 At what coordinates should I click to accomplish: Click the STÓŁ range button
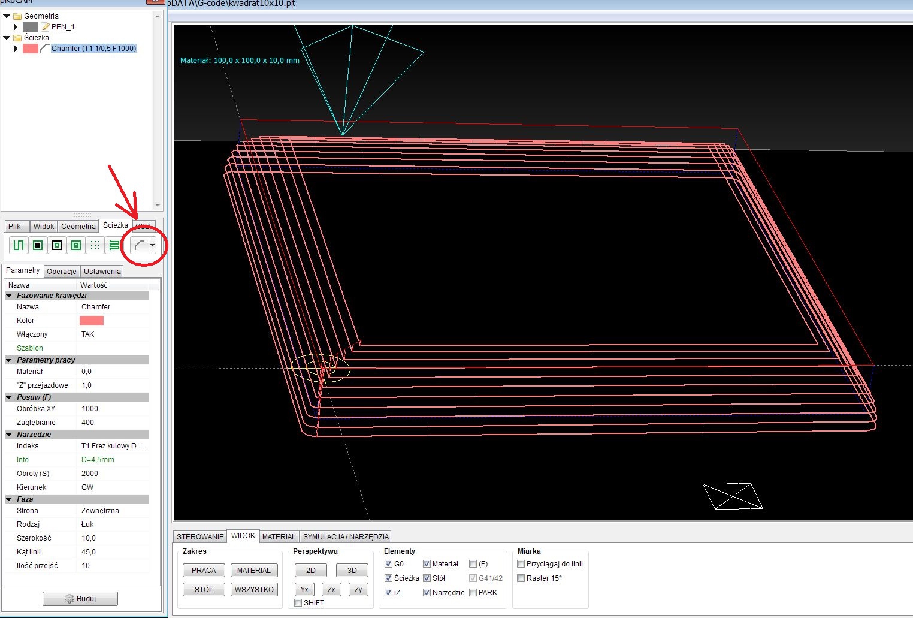point(204,589)
